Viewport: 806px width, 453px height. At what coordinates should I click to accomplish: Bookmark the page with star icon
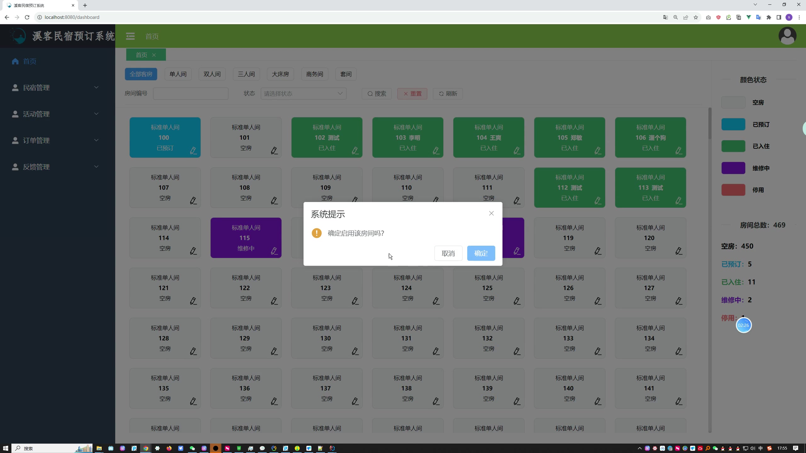[x=696, y=17]
